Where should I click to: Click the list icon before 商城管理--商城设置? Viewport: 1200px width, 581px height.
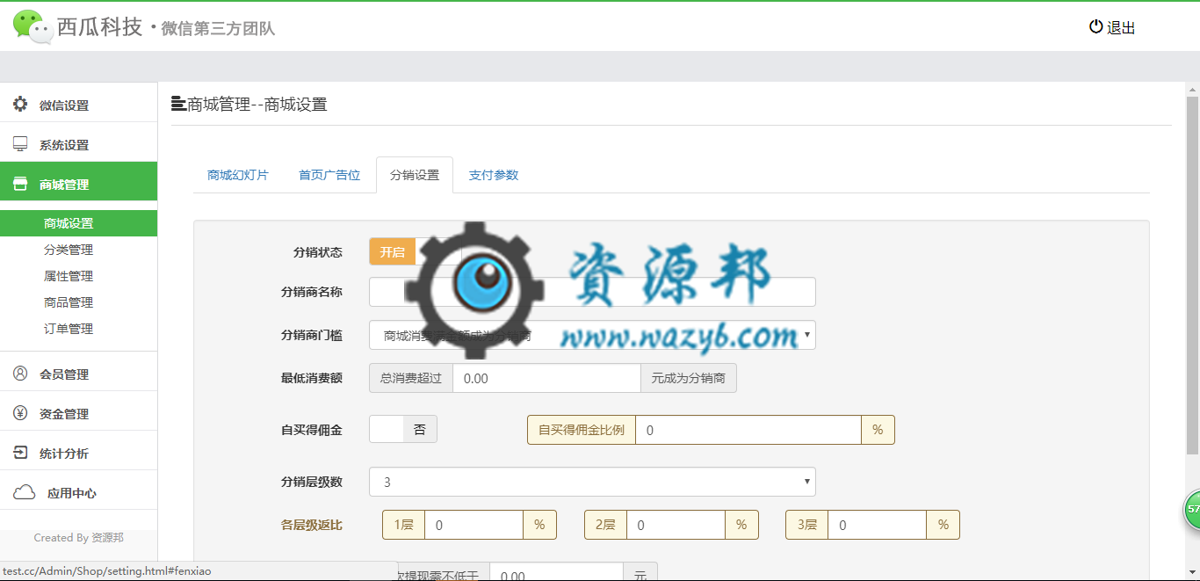click(x=178, y=105)
